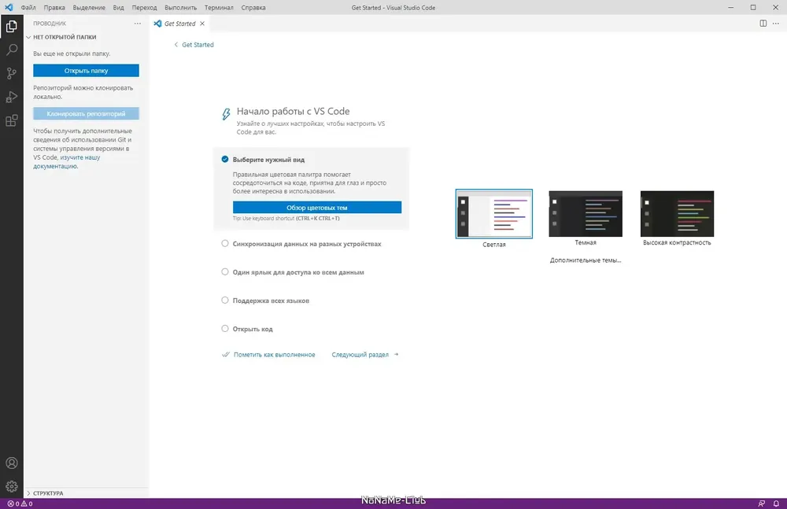Minimize the Visual Studio Code window
Viewport: 787px width, 509px height.
pos(731,8)
